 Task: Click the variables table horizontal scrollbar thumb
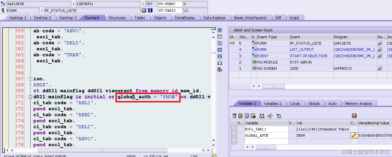pos(266,147)
